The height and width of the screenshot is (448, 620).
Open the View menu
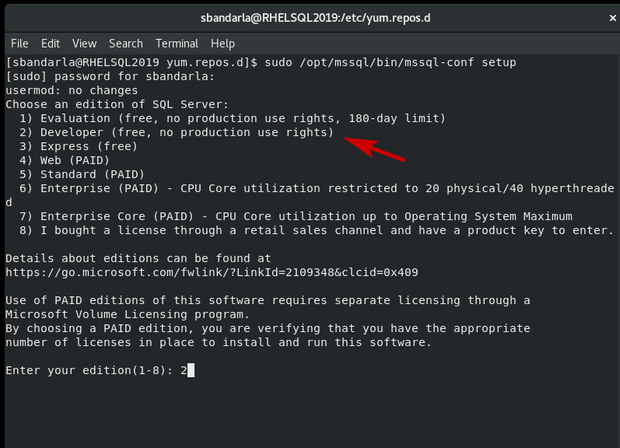point(84,44)
